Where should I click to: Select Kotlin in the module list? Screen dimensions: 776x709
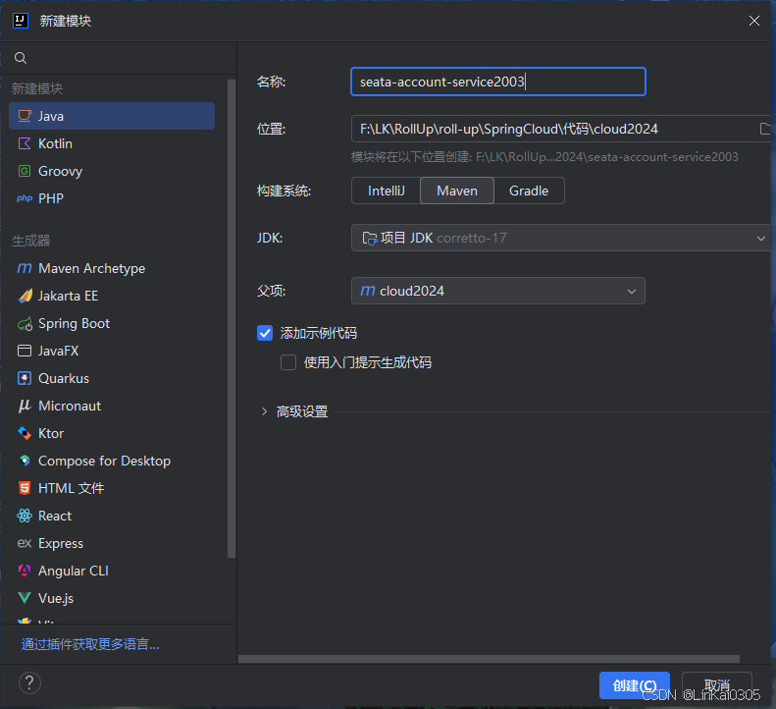[x=112, y=143]
